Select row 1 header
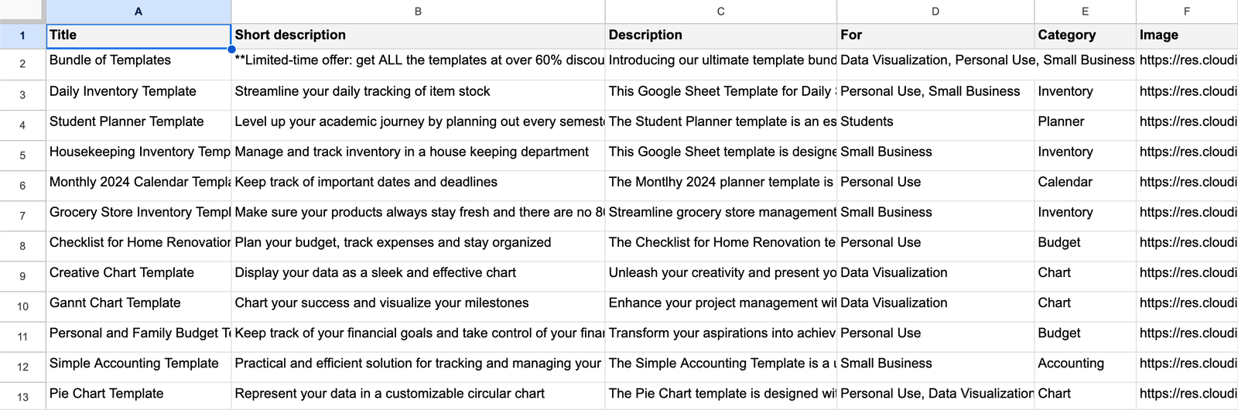The image size is (1238, 410). (22, 36)
